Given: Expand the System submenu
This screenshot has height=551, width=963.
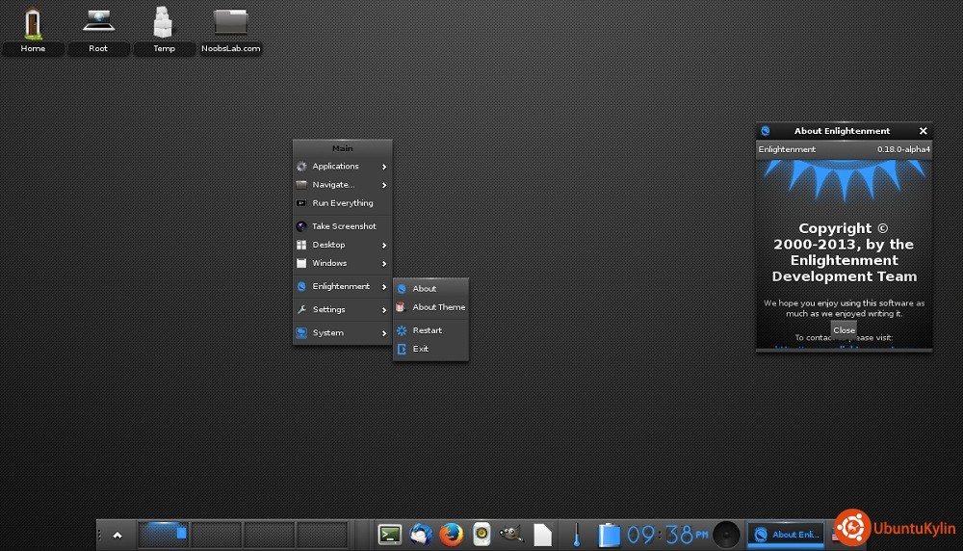Looking at the screenshot, I should [x=342, y=332].
